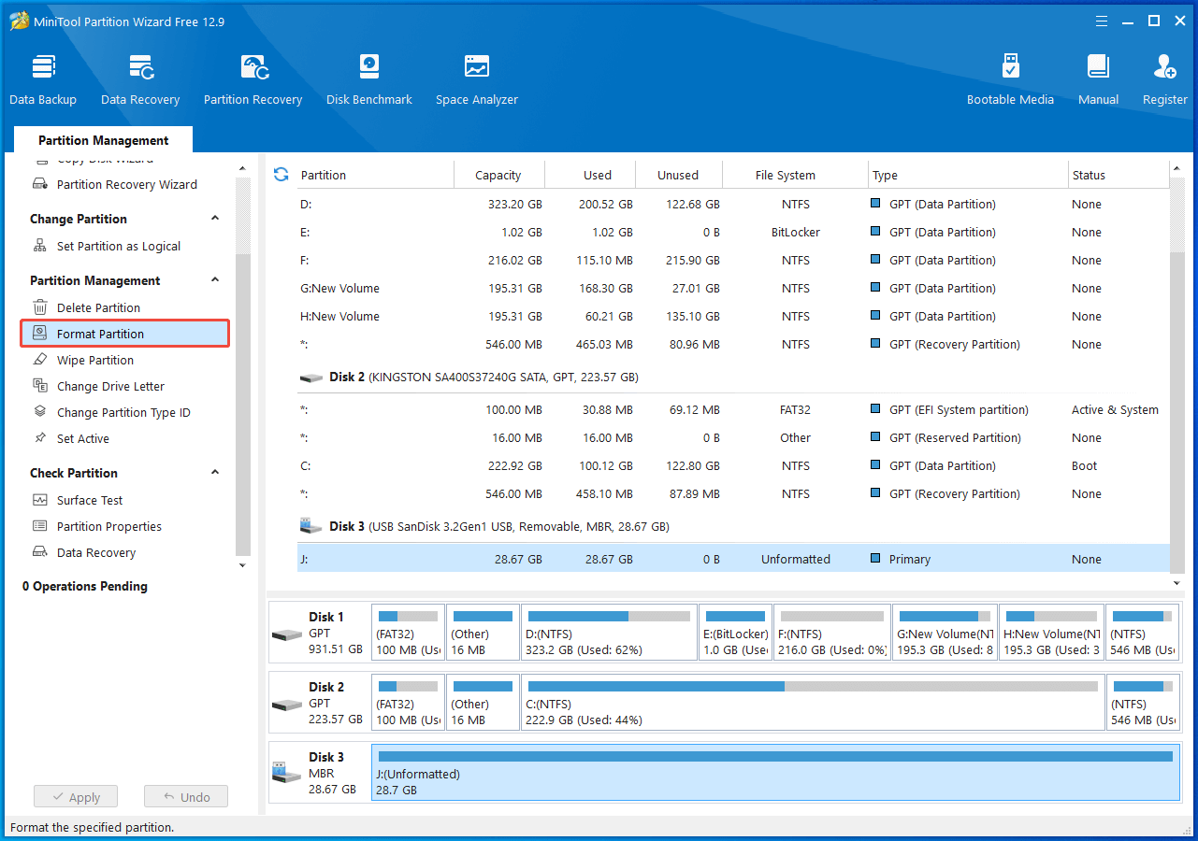The width and height of the screenshot is (1198, 841).
Task: Collapse the Partition Management sidebar section
Action: [x=215, y=280]
